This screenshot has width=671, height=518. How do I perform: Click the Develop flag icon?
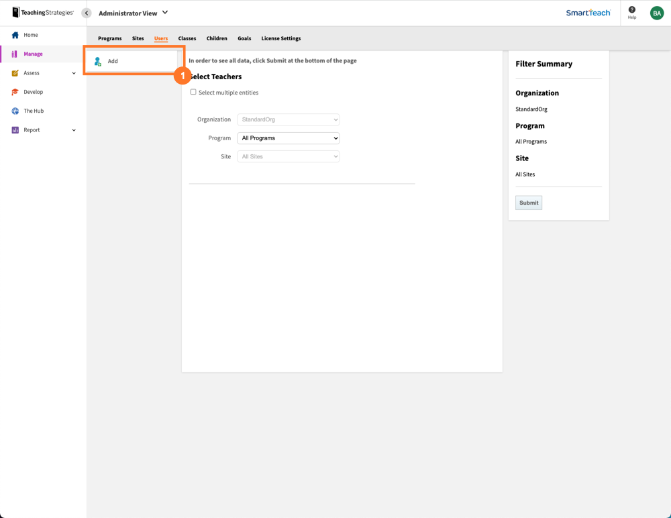pyautogui.click(x=15, y=91)
